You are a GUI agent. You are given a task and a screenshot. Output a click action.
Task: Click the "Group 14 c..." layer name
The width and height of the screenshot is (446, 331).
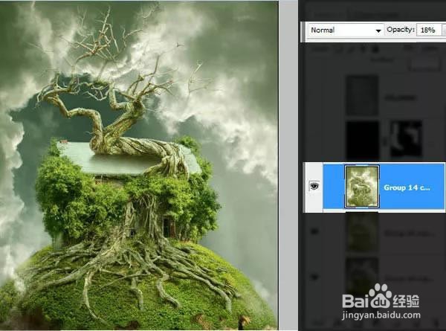click(407, 188)
